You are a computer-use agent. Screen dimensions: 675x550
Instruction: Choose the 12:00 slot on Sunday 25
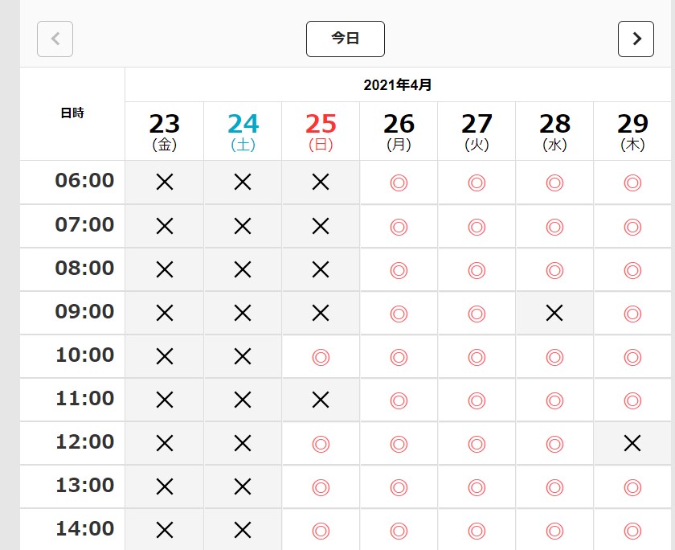321,443
